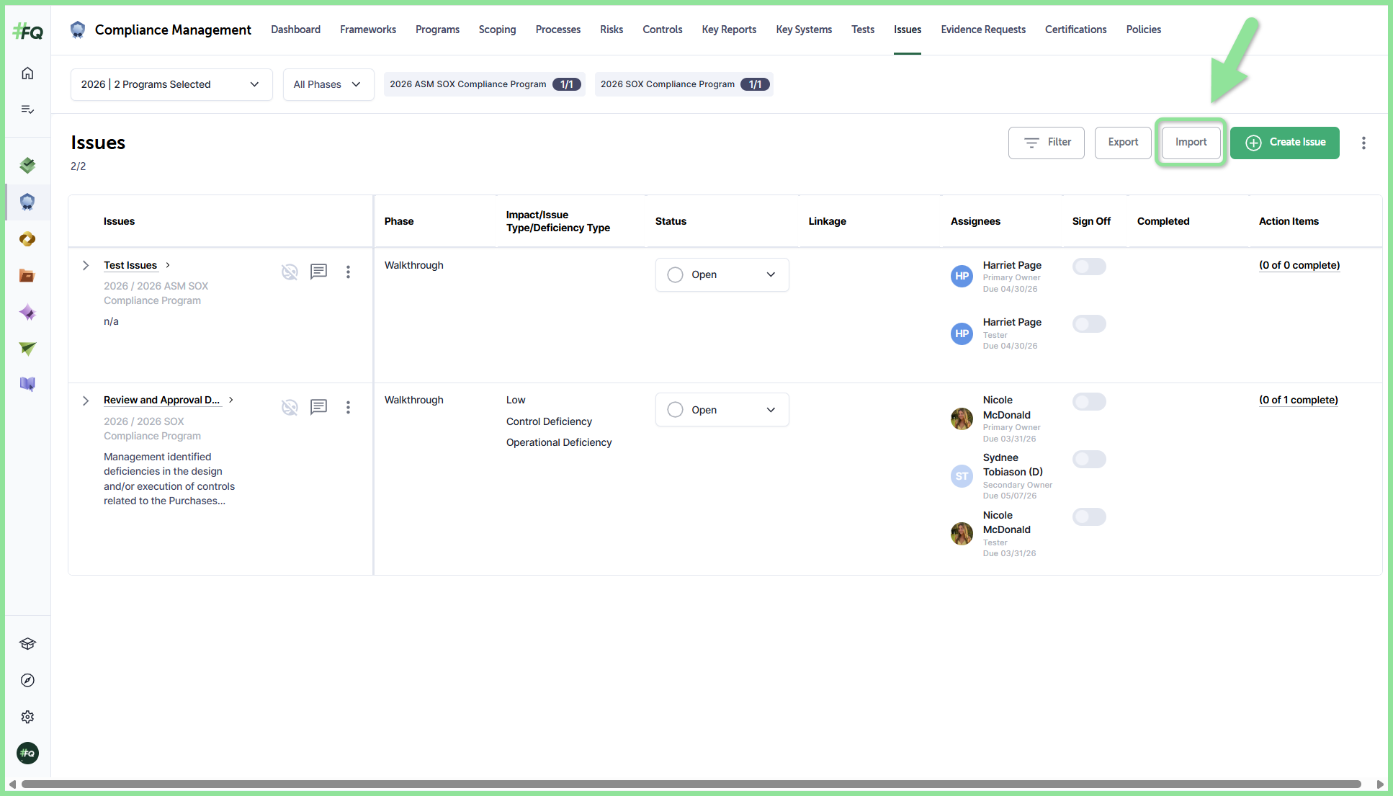The height and width of the screenshot is (796, 1393).
Task: Click the home icon in sidebar
Action: [x=27, y=73]
